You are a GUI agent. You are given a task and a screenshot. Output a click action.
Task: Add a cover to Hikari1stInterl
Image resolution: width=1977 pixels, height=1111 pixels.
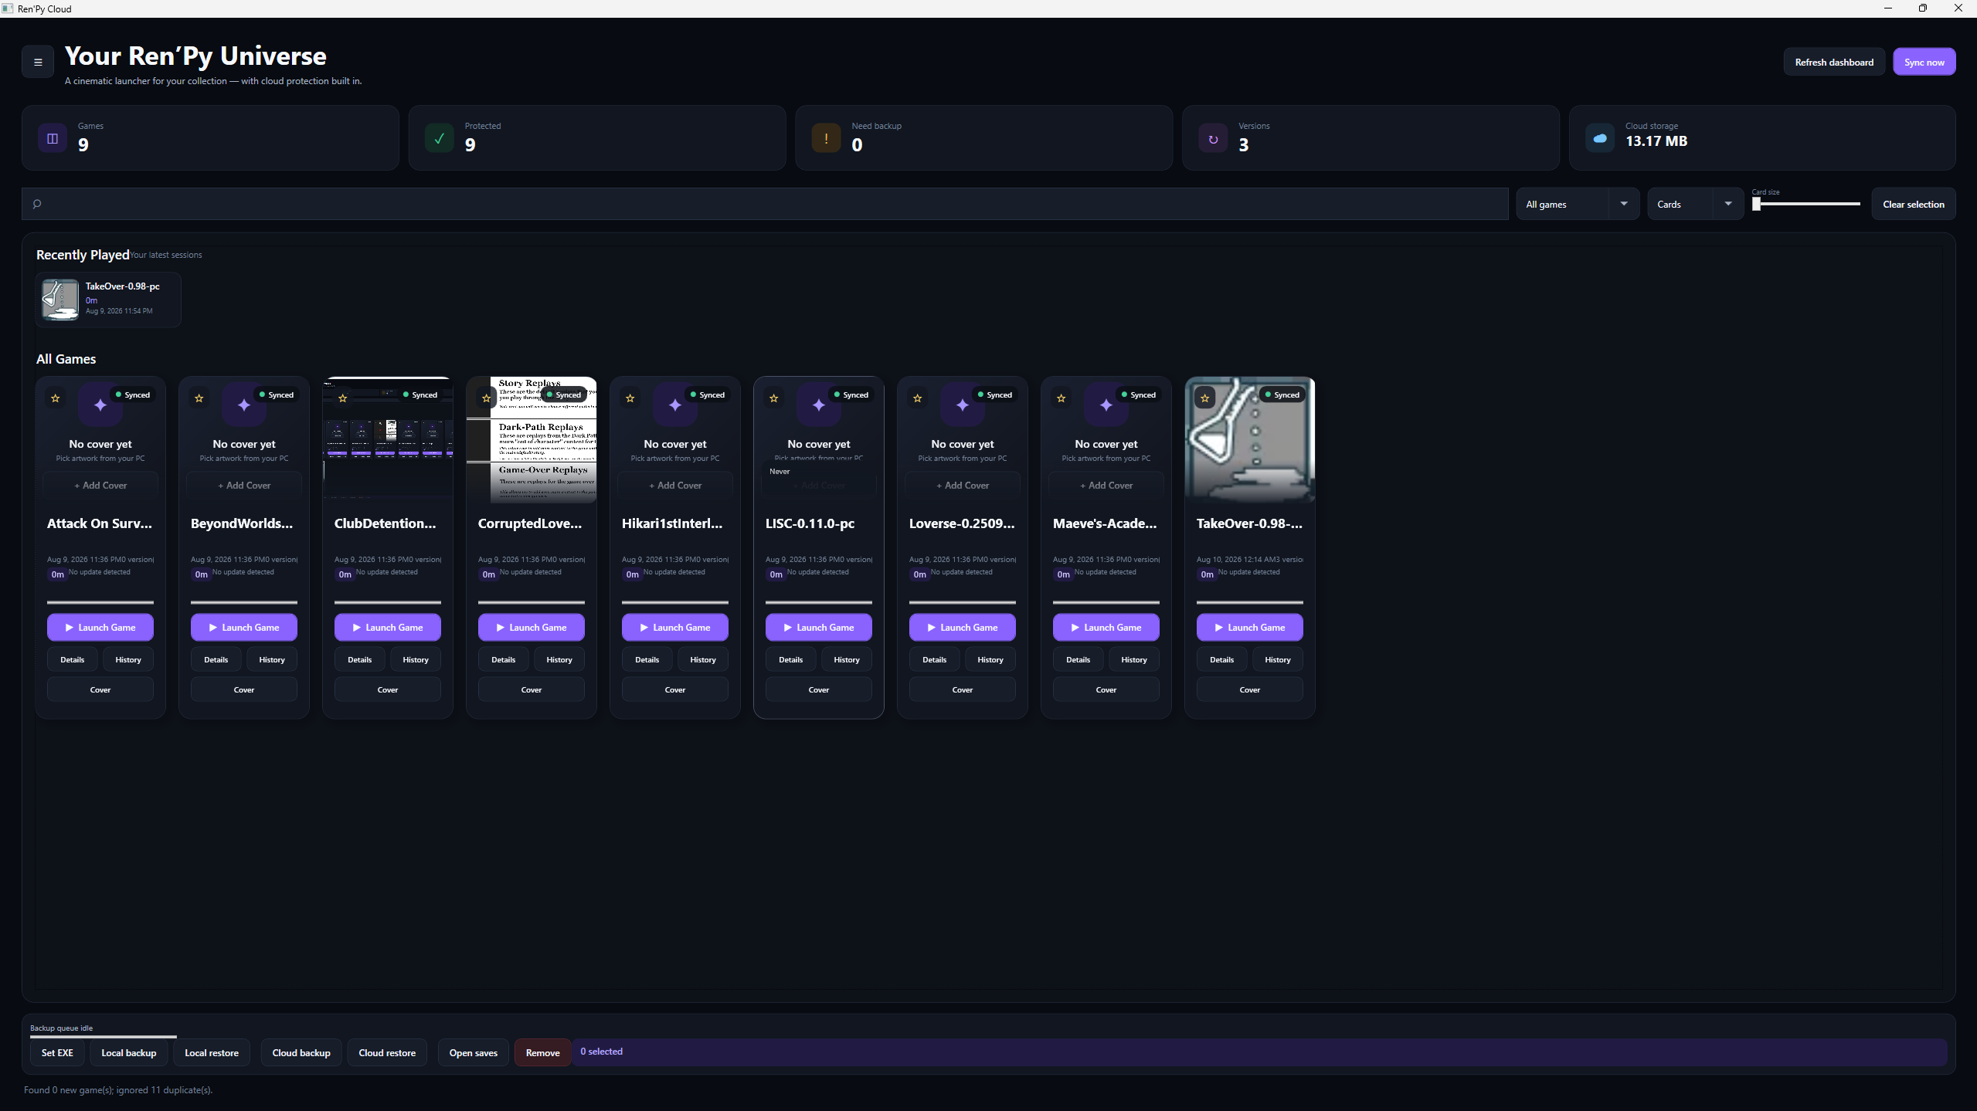(x=675, y=486)
